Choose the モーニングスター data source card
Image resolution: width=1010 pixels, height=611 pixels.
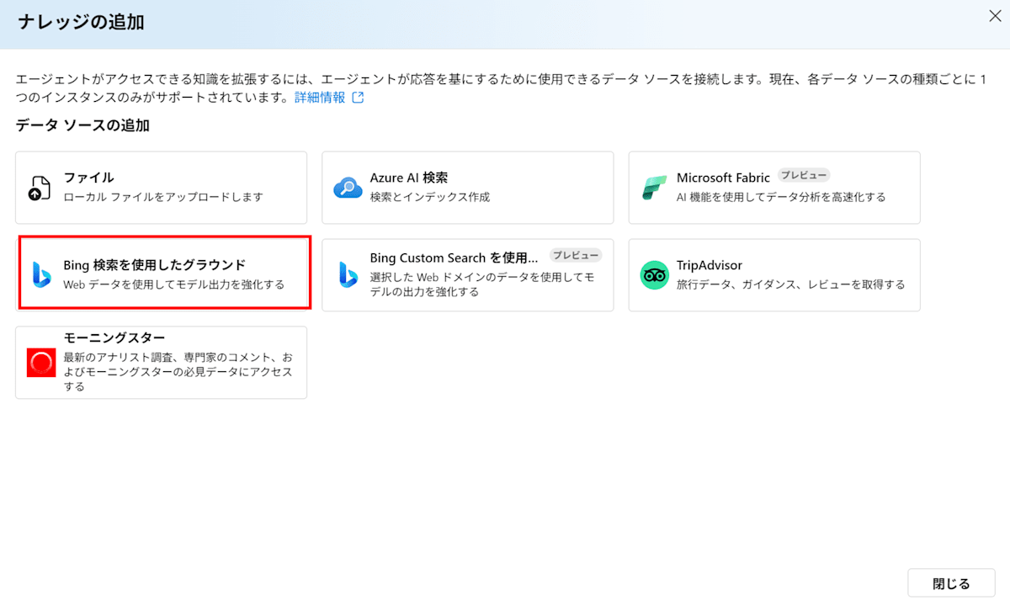(161, 363)
